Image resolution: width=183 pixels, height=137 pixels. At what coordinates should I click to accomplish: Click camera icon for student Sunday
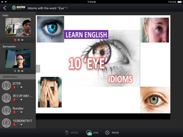click(x=18, y=112)
